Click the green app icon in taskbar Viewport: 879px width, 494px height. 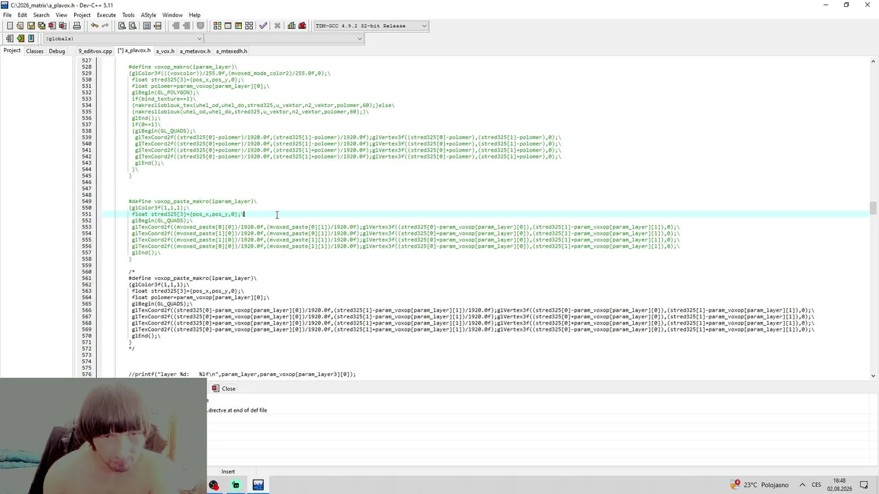point(236,485)
